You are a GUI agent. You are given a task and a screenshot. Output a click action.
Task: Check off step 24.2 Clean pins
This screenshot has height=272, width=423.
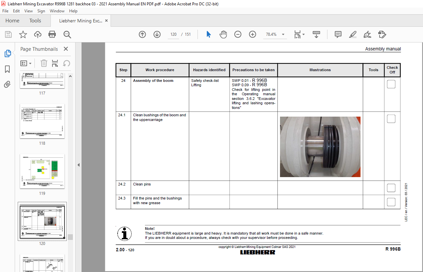(x=391, y=188)
